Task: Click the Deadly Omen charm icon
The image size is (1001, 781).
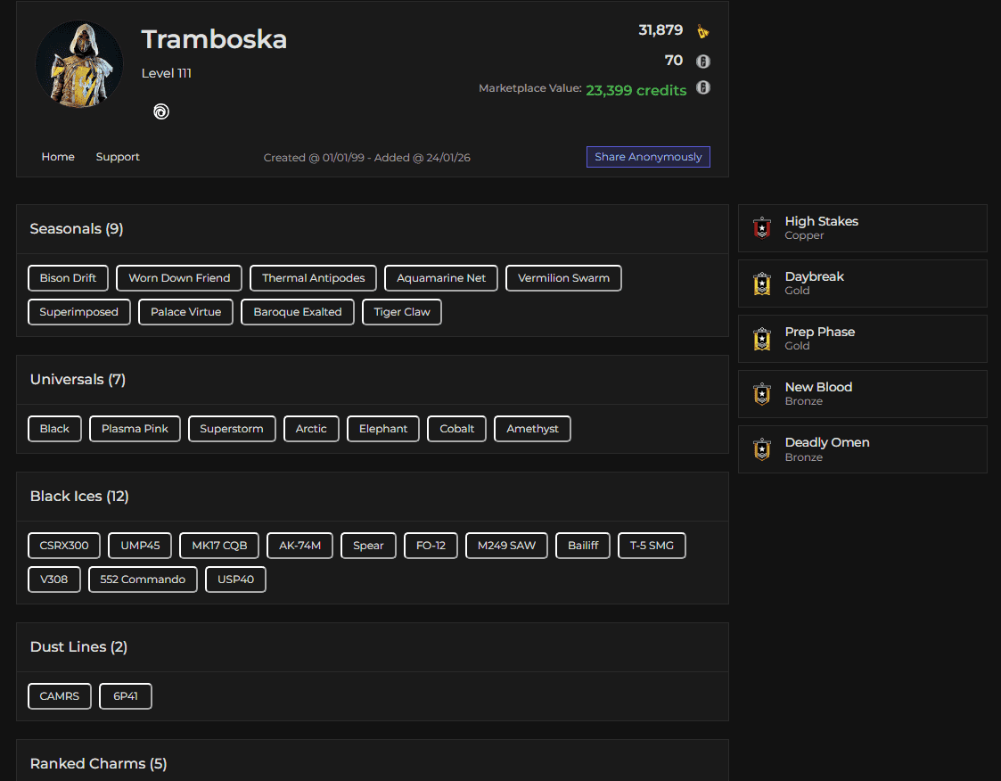Action: (762, 449)
